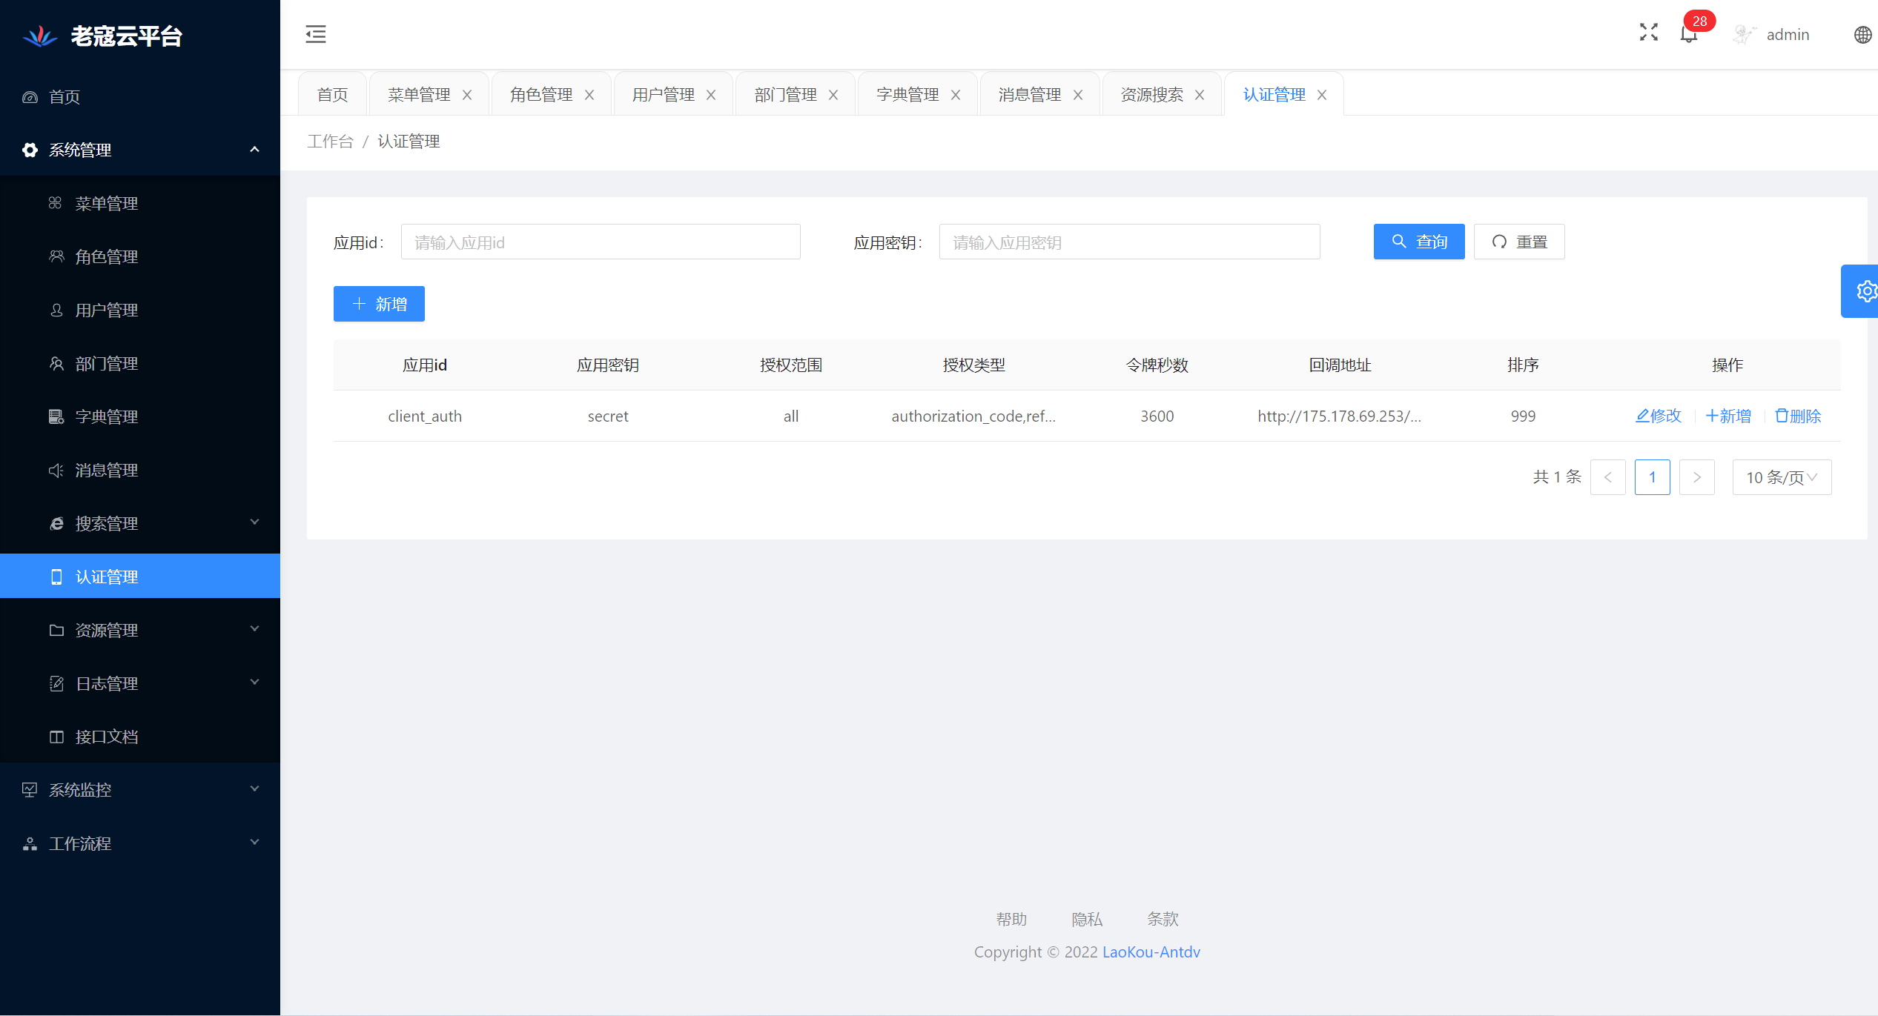Open the 10 条/页 page size dropdown

1781,477
